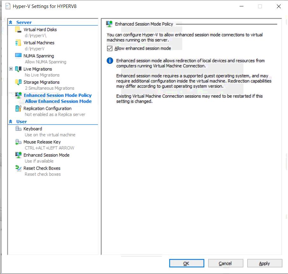Click the Storage Migrations icon
The width and height of the screenshot is (288, 274).
click(18, 82)
